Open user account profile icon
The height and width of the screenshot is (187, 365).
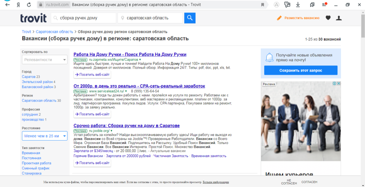click(339, 18)
